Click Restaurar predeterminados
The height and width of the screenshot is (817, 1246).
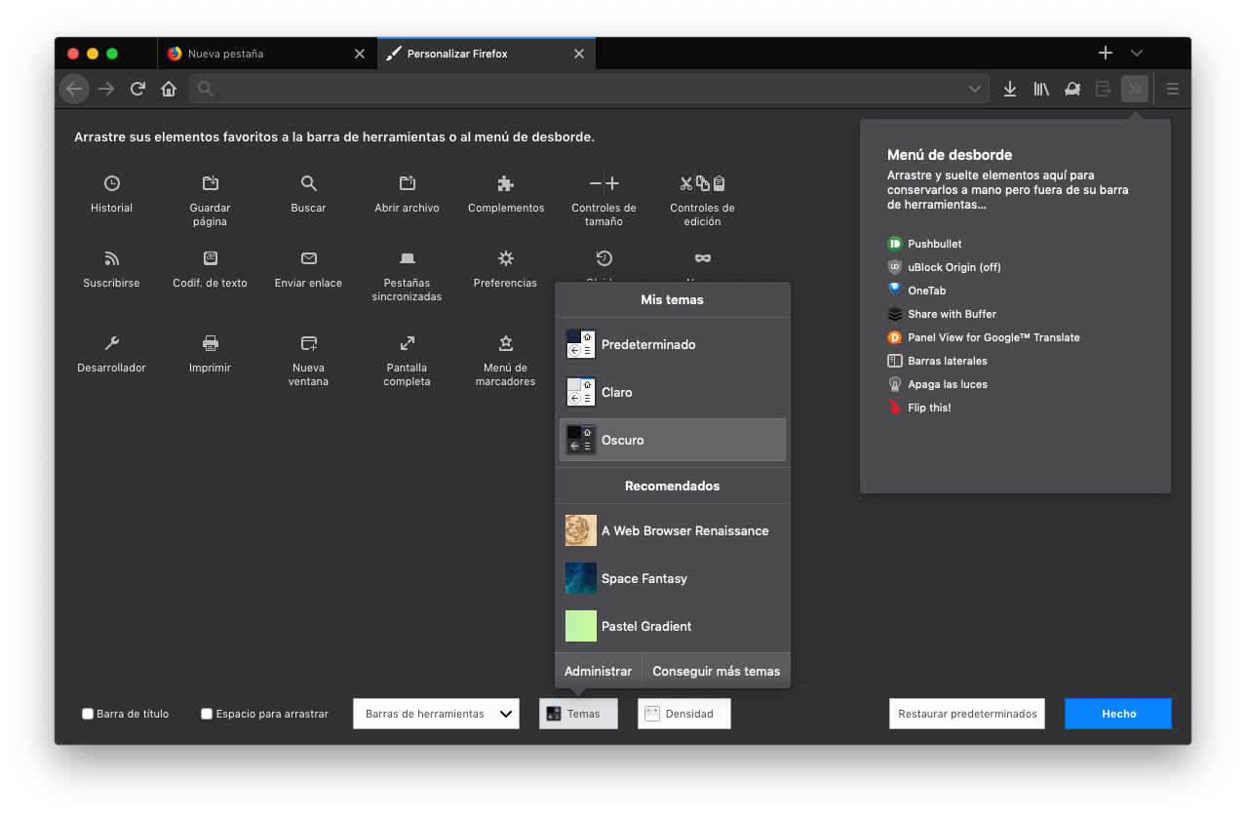(967, 714)
